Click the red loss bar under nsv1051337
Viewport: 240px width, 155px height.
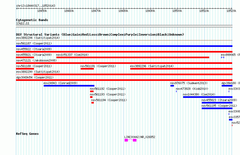pyautogui.click(x=133, y=57)
